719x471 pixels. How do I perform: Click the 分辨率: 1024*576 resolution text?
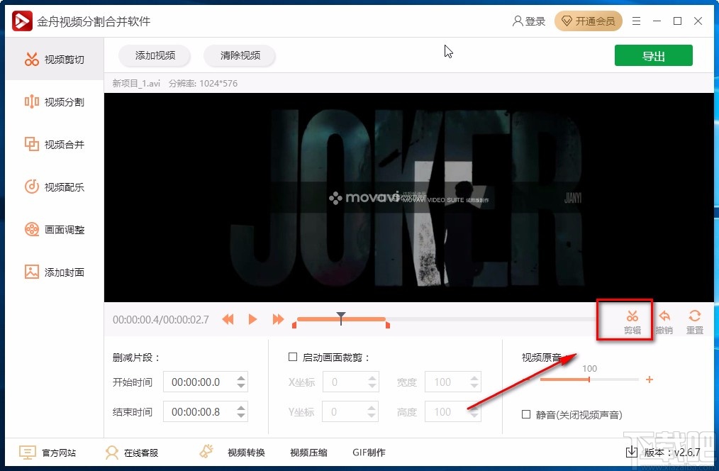pyautogui.click(x=203, y=84)
